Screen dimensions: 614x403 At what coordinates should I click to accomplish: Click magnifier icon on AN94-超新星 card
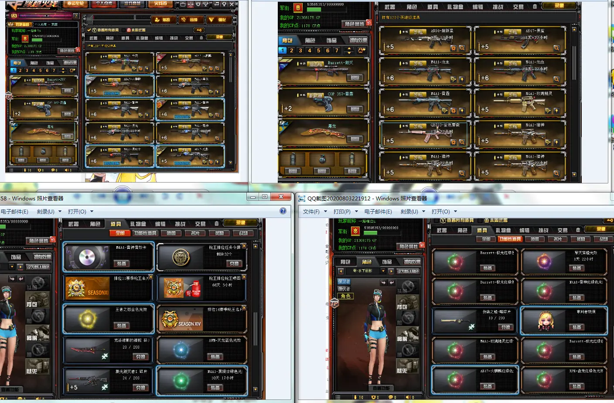point(462,48)
